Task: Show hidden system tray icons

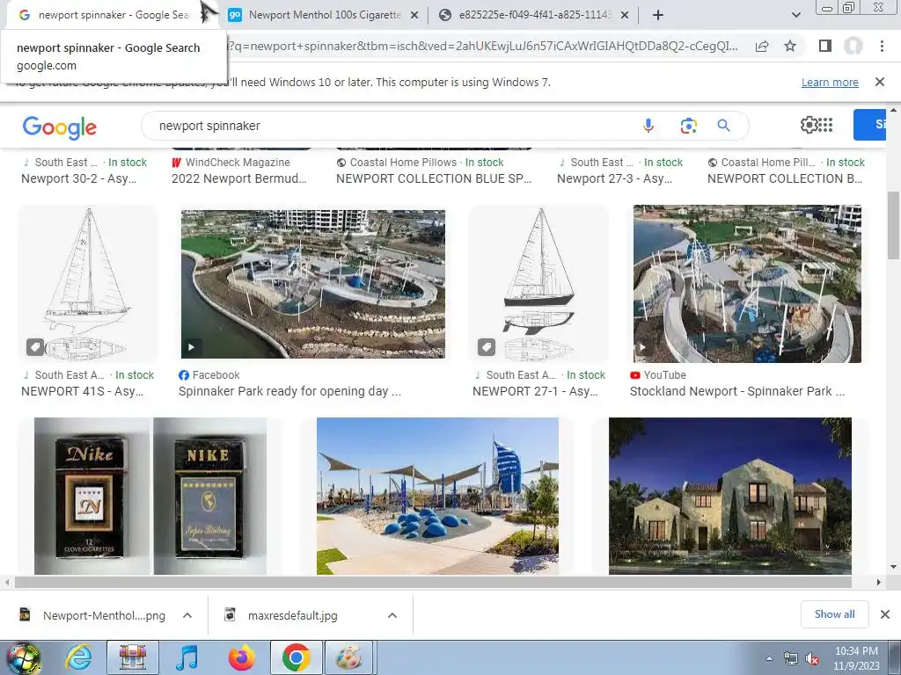Action: point(769,658)
